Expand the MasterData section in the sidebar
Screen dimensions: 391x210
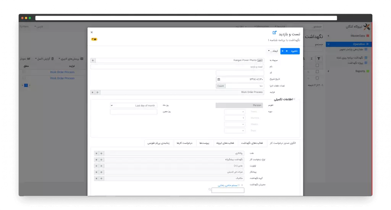pyautogui.click(x=328, y=36)
